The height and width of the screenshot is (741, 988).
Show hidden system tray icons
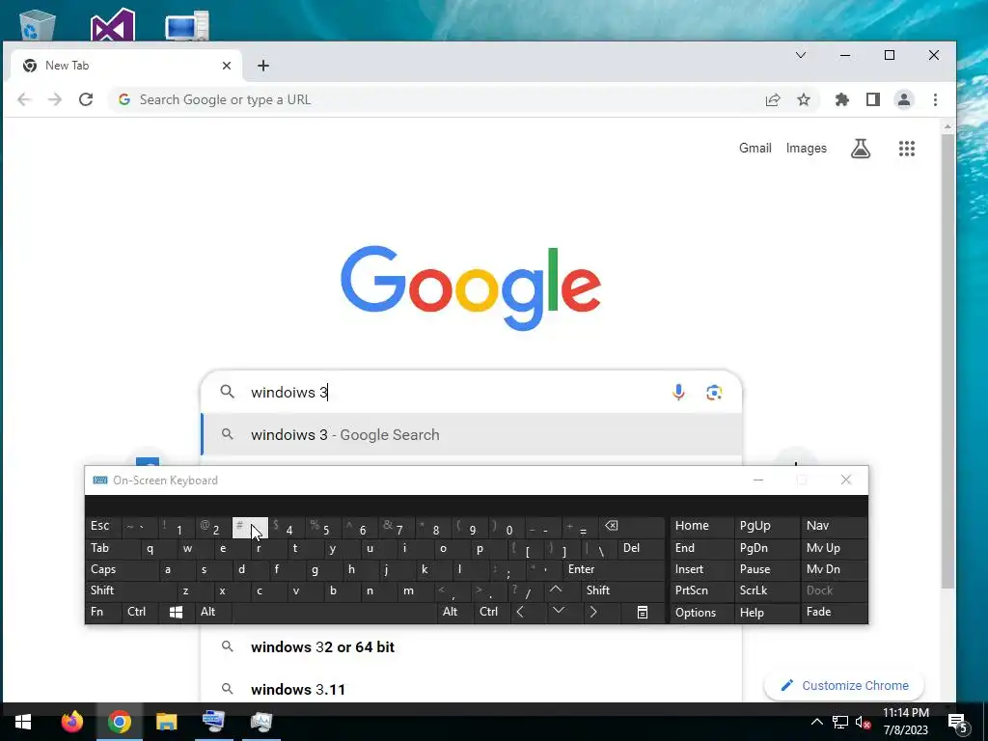pyautogui.click(x=816, y=722)
